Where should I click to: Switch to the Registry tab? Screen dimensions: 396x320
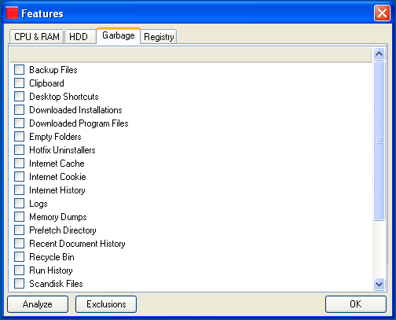tap(159, 37)
